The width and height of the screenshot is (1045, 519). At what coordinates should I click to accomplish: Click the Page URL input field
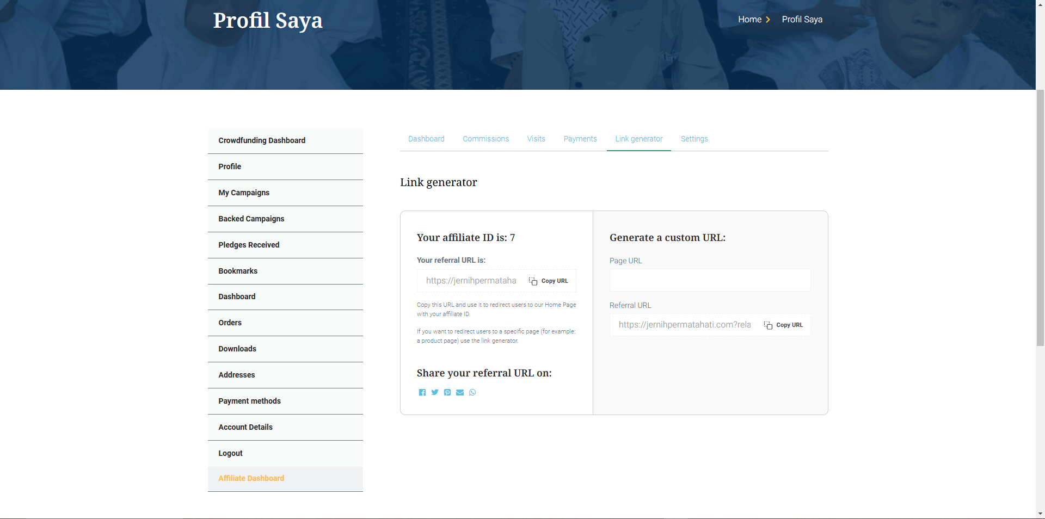(710, 280)
